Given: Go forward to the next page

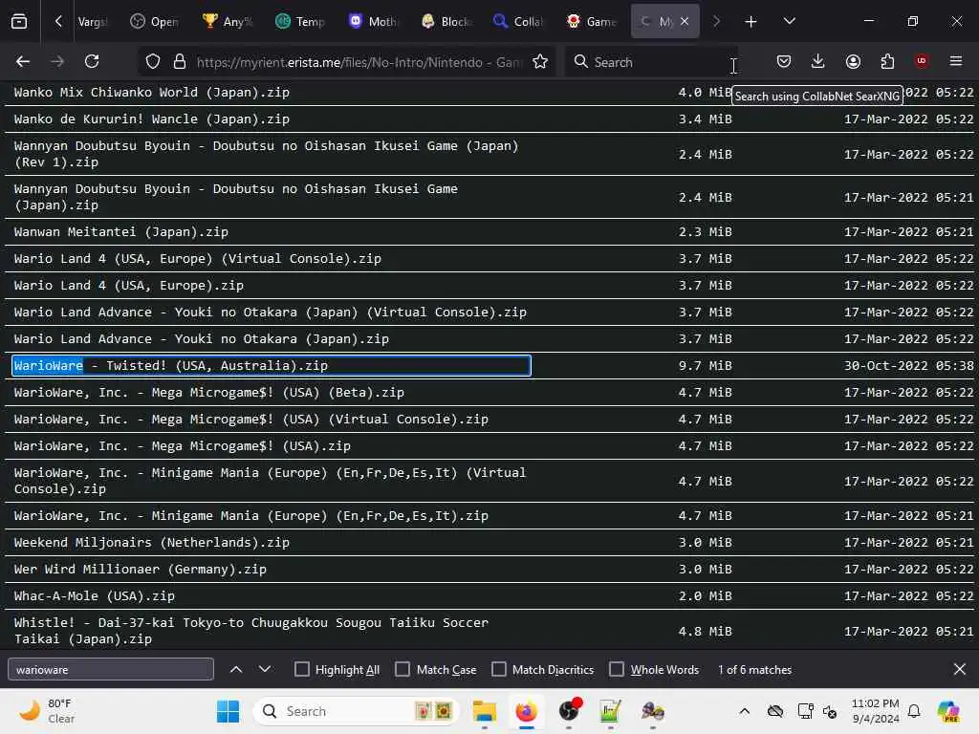Looking at the screenshot, I should [56, 61].
